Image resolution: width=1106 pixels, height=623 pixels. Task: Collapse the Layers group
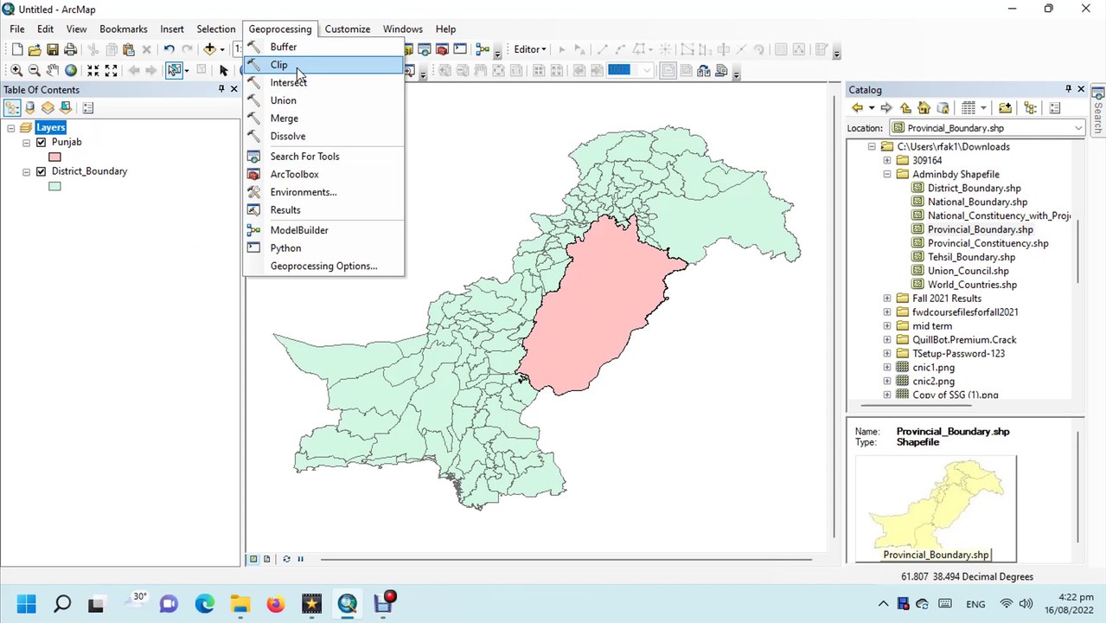11,128
